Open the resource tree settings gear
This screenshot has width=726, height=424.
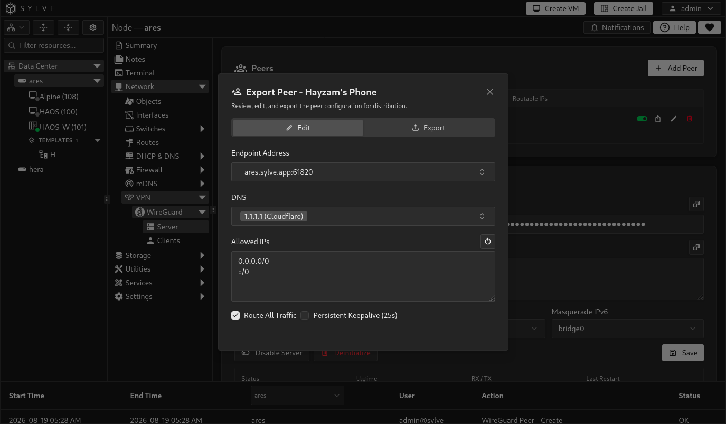click(93, 27)
